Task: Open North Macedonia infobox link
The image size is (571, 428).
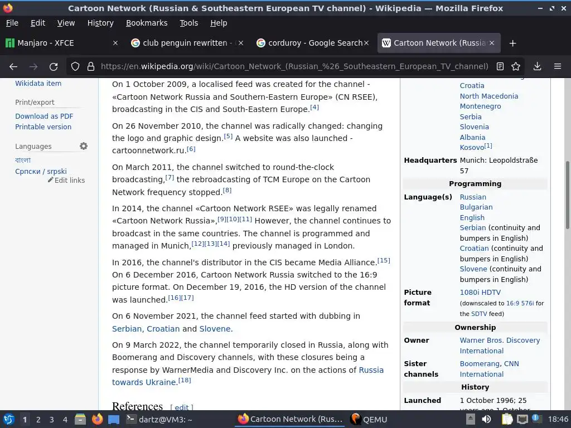Action: (488, 96)
